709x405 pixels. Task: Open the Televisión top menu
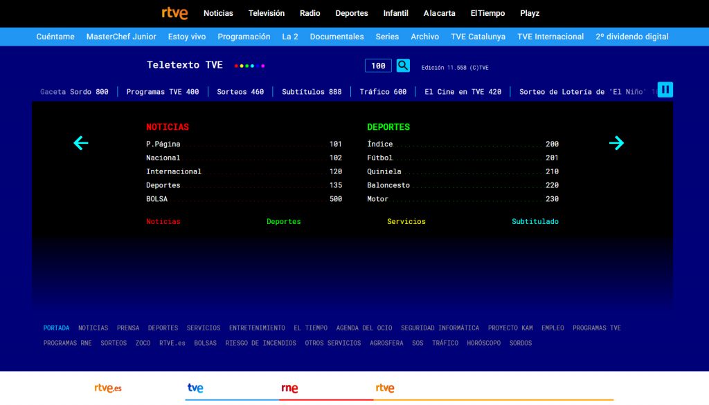(x=267, y=13)
